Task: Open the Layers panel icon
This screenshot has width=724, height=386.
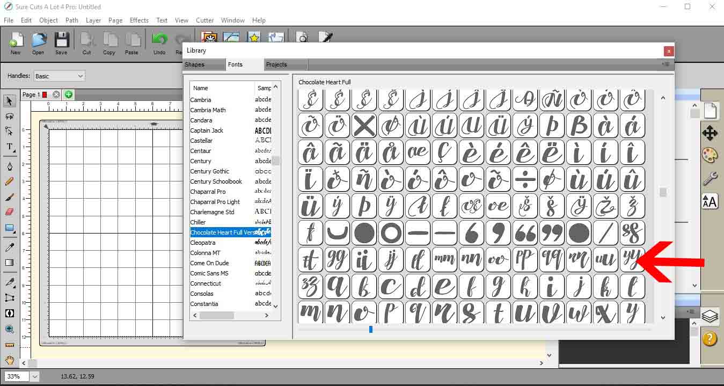Action: point(710,316)
